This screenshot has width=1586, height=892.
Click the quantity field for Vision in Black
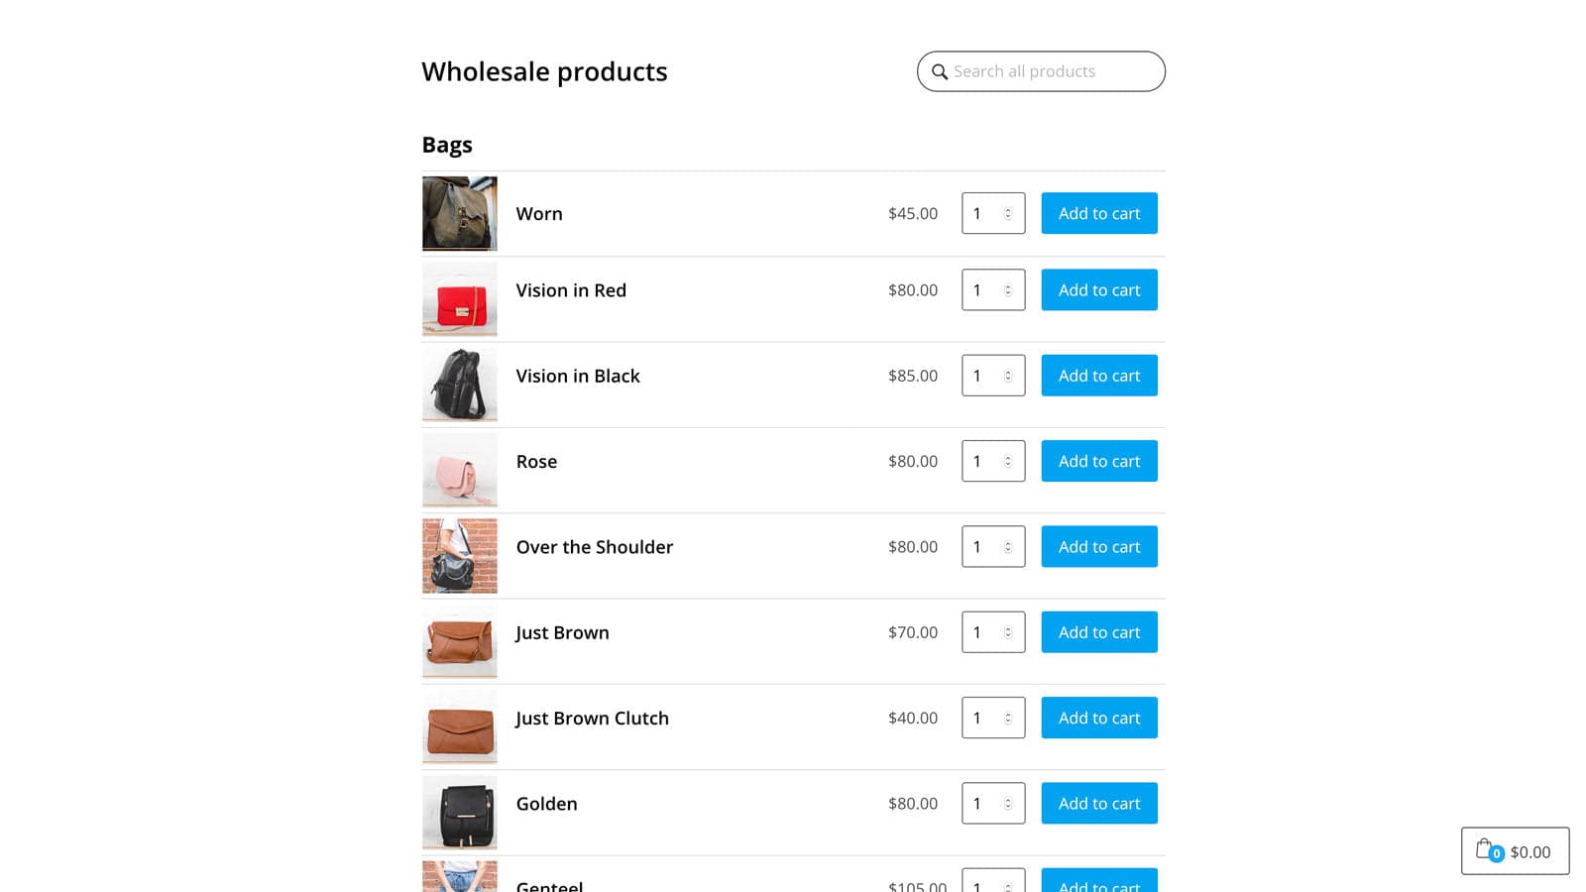click(984, 376)
